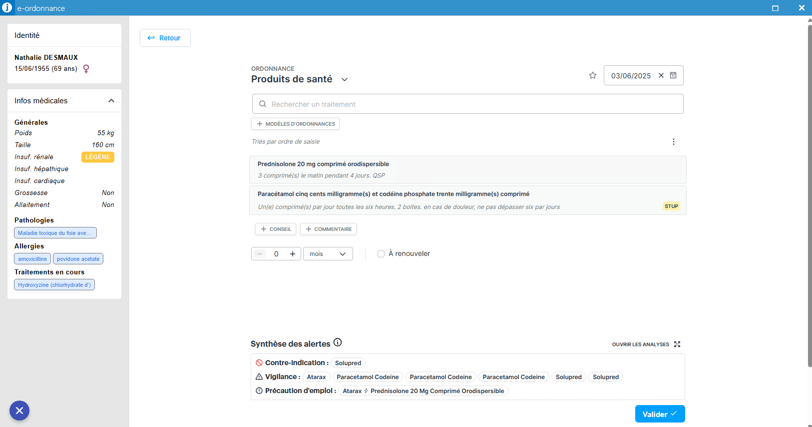Open the three-dot sort options menu
Image resolution: width=812 pixels, height=427 pixels.
(x=674, y=142)
